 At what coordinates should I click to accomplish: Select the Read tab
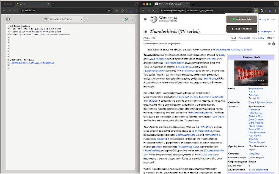(233, 38)
